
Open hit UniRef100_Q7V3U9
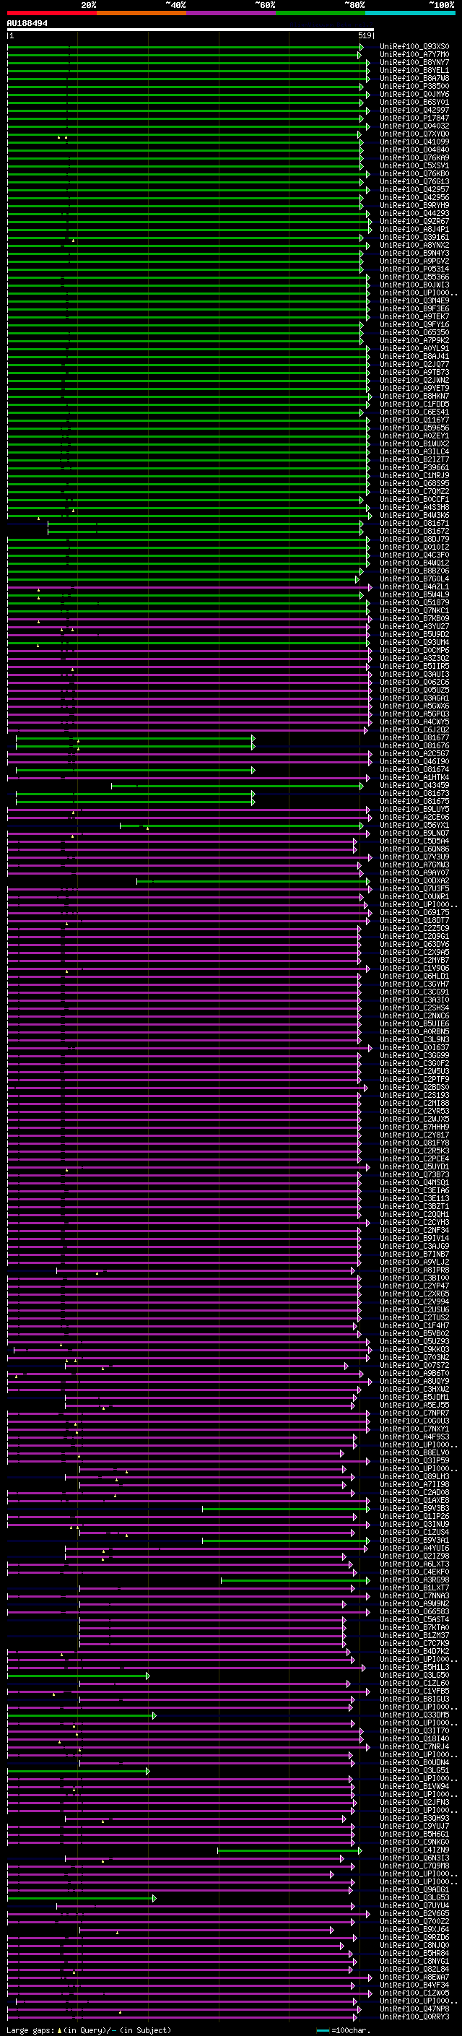(414, 857)
